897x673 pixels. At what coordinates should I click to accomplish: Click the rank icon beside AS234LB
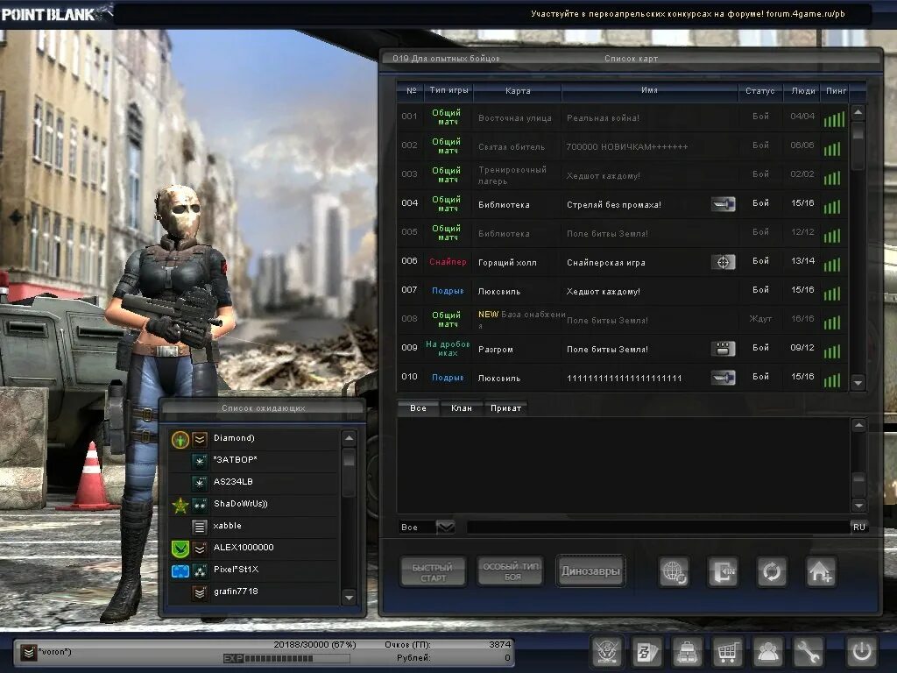(200, 483)
